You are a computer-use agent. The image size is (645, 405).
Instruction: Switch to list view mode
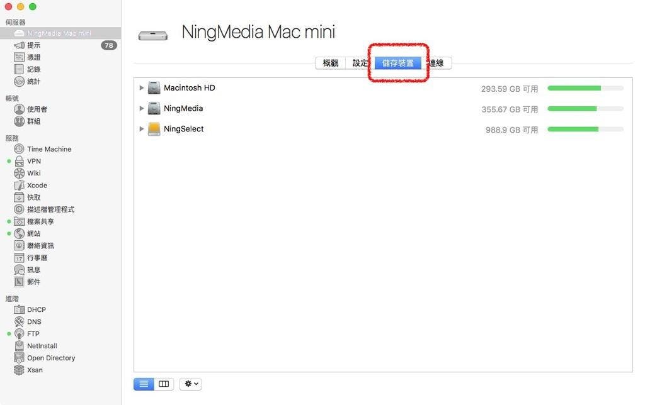click(144, 384)
